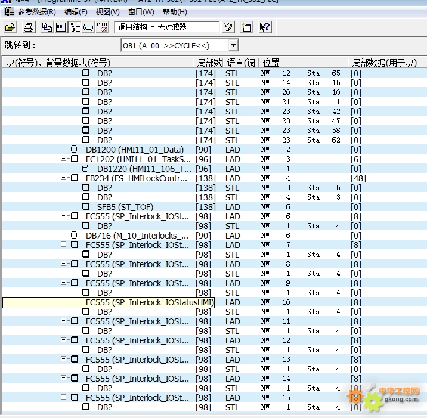The height and width of the screenshot is (418, 427).
Task: Open the reference data file icon
Action: [x=10, y=27]
